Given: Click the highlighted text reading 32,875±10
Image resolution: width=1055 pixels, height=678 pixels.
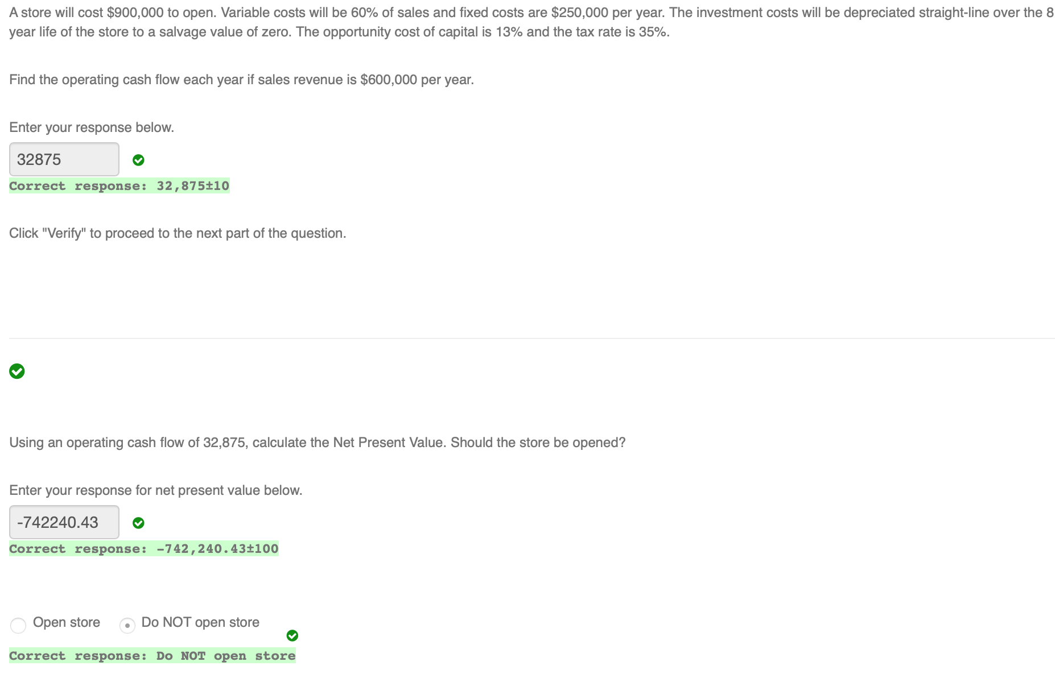Looking at the screenshot, I should 119,185.
